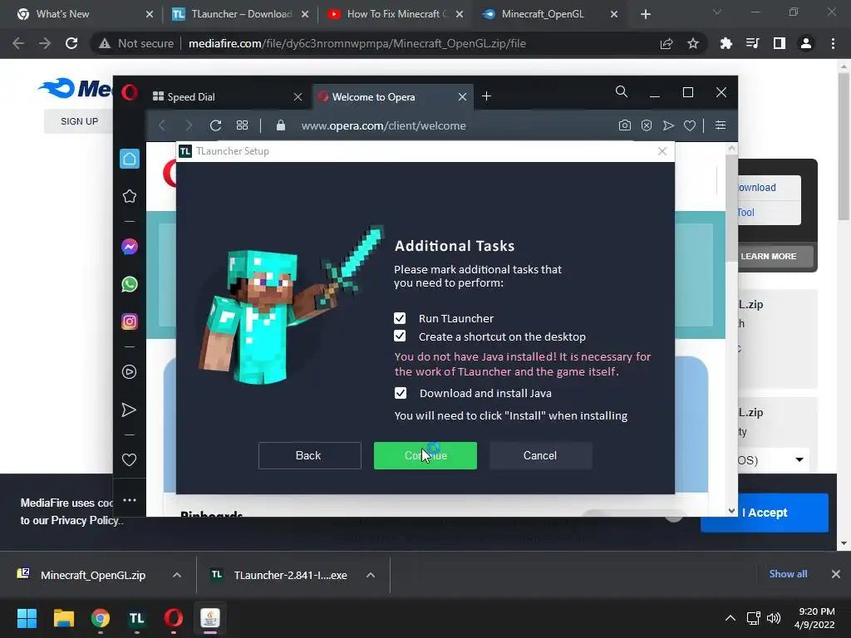
Task: Open Speed Dial grid icon in Opera toolbar
Action: [242, 126]
